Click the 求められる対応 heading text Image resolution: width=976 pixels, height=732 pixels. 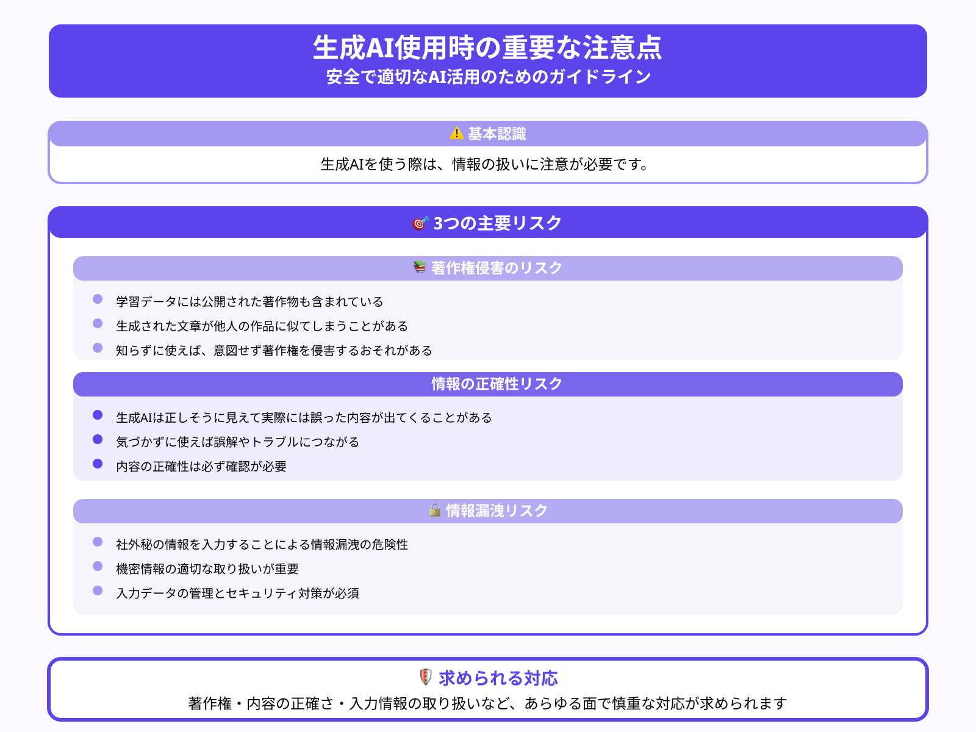pos(498,678)
